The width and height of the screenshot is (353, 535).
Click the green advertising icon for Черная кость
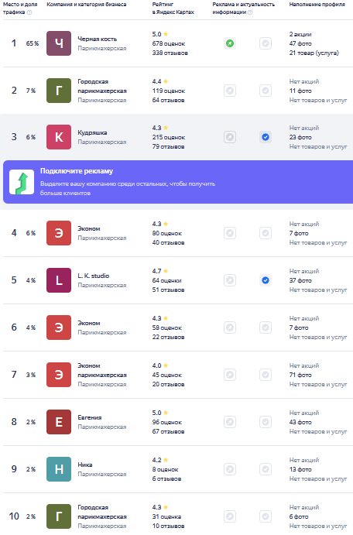coord(230,43)
